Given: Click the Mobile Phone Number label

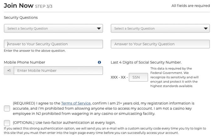Looking at the screenshot, I should click(24, 62).
